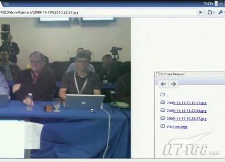Click the Content Browser panel title
225x162 pixels.
click(x=173, y=74)
